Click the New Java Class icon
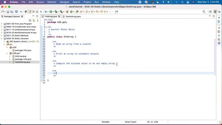Screen dimensions: 222x125 pyautogui.click(x=71, y=12)
